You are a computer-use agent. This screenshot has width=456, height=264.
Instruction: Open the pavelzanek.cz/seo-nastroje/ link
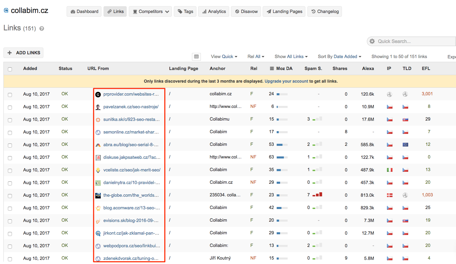click(x=131, y=107)
